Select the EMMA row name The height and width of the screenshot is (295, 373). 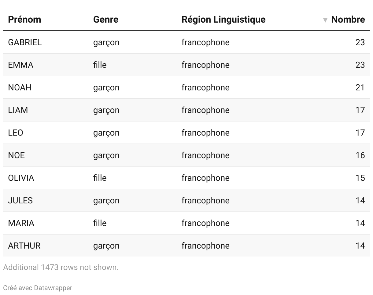click(21, 65)
